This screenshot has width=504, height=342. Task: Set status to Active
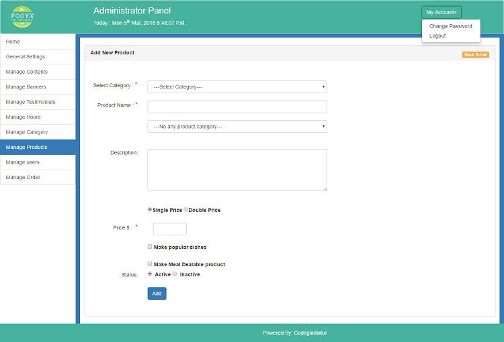click(x=150, y=274)
